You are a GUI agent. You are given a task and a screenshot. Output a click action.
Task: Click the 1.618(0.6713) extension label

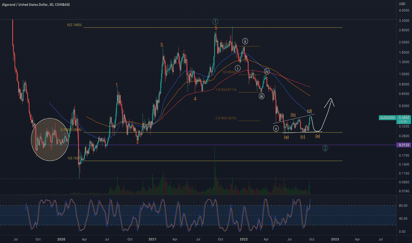(226, 90)
